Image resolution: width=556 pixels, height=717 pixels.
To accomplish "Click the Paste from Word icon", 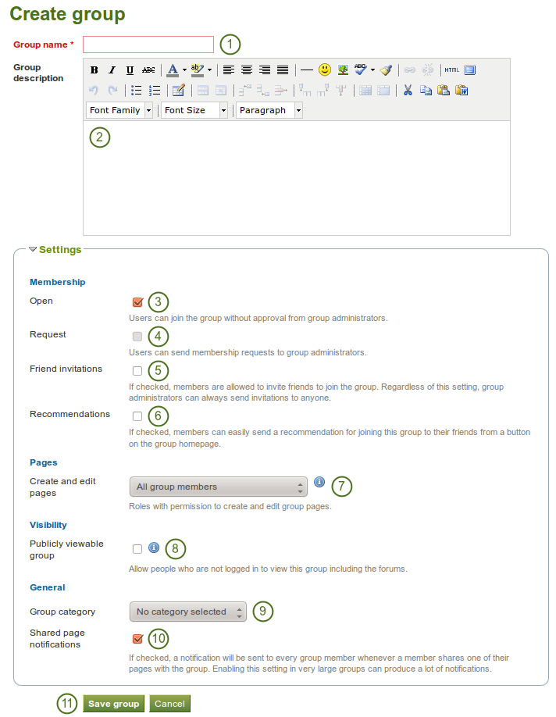I will point(462,91).
